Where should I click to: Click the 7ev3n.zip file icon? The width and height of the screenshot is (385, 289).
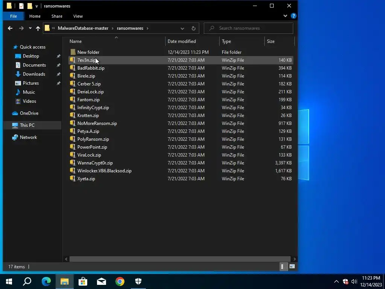click(x=73, y=60)
